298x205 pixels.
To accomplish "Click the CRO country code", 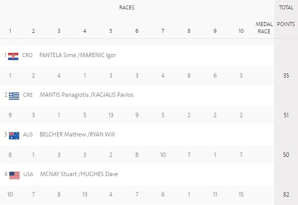I will [27, 55].
